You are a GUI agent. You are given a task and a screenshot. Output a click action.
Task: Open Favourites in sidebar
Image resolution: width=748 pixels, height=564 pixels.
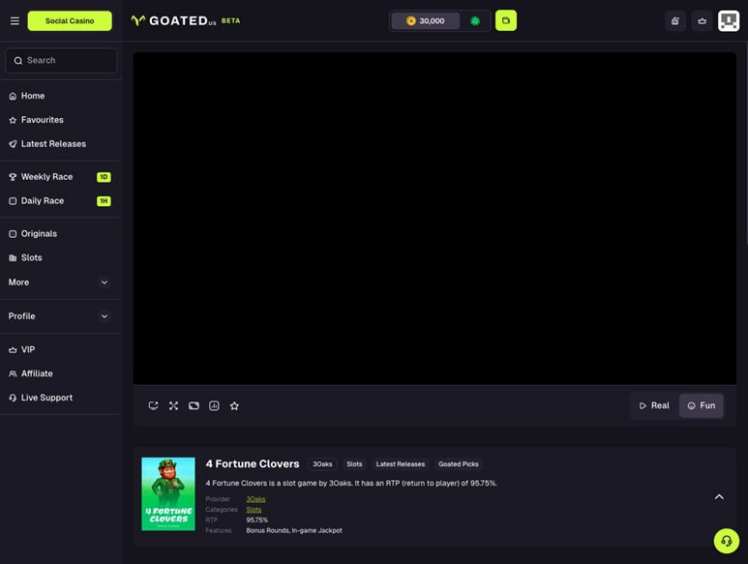(x=43, y=120)
